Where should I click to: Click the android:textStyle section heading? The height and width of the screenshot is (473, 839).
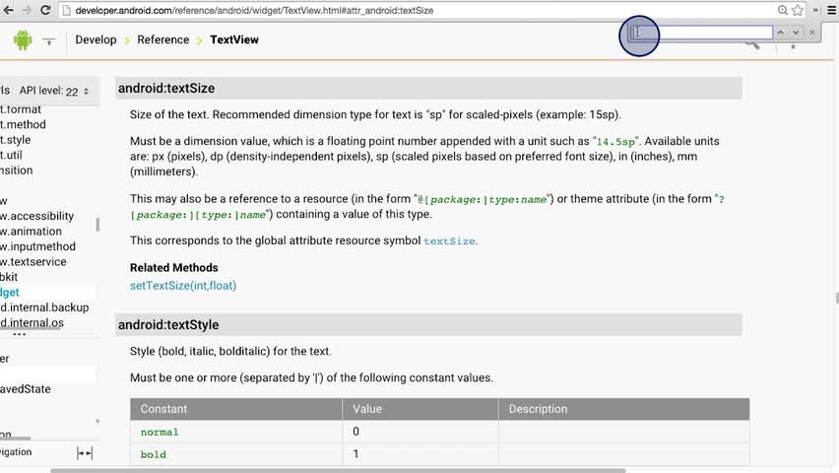[x=168, y=324]
